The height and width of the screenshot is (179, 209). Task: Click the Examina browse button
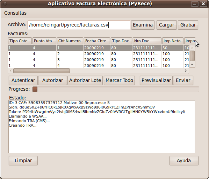click(143, 25)
